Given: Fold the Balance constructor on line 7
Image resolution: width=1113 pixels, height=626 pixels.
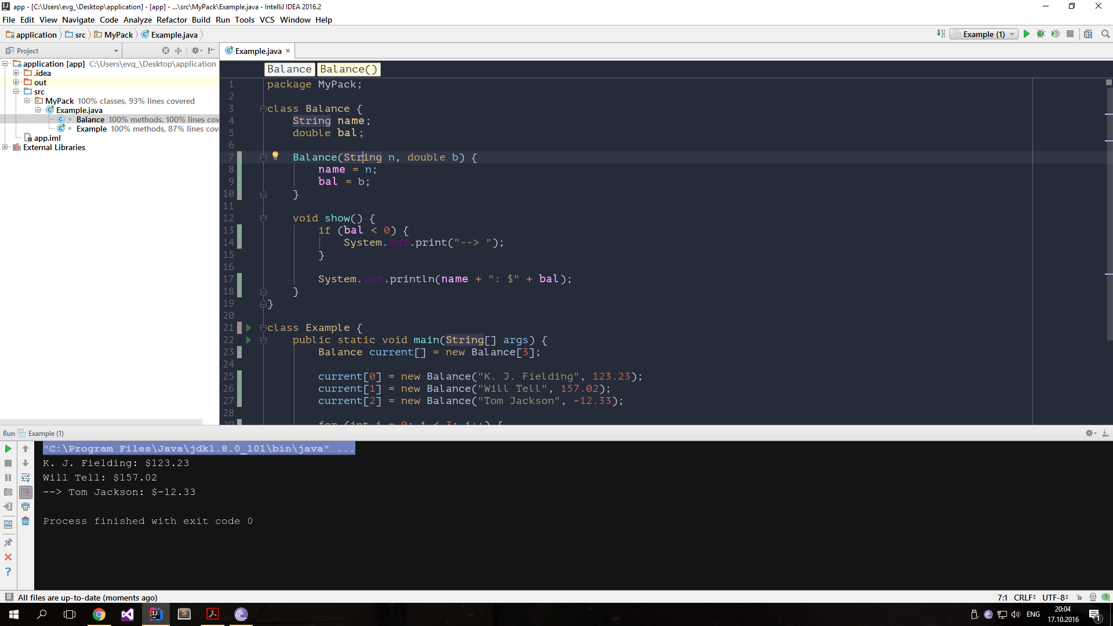Looking at the screenshot, I should (263, 158).
